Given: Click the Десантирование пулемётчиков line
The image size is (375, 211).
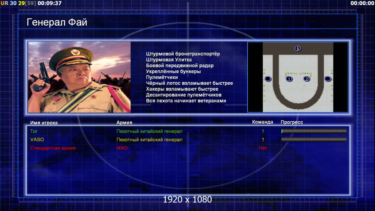Looking at the screenshot, I should point(184,95).
